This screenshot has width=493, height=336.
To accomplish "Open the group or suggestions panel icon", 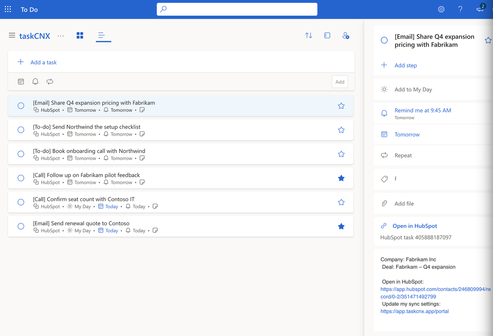I will [x=327, y=36].
